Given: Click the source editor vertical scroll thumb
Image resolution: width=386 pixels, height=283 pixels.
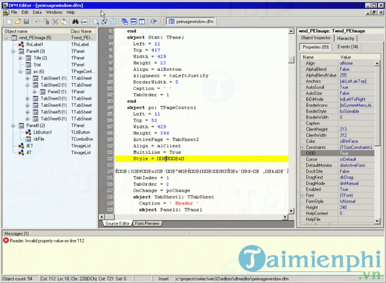Looking at the screenshot, I should point(291,59).
